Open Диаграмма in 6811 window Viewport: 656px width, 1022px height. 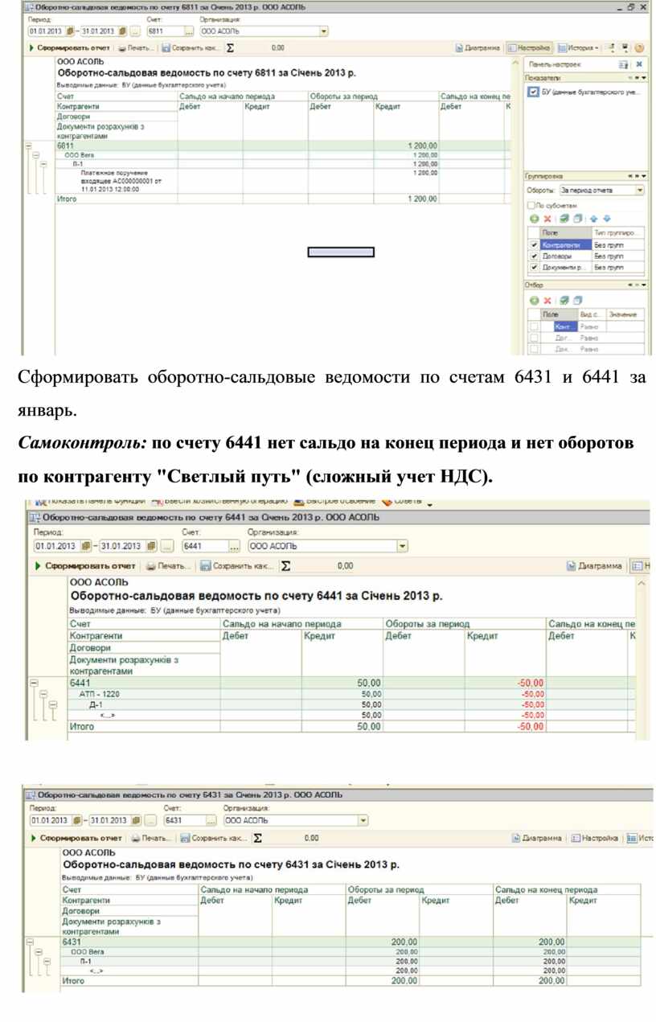pos(478,48)
